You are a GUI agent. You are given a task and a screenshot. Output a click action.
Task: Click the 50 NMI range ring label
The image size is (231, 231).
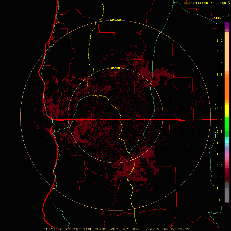(x=115, y=68)
